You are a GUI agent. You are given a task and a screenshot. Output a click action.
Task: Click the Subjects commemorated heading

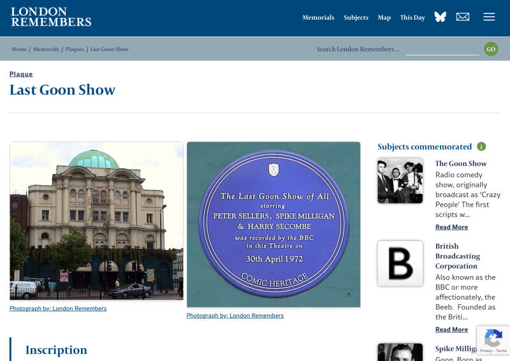tap(425, 147)
